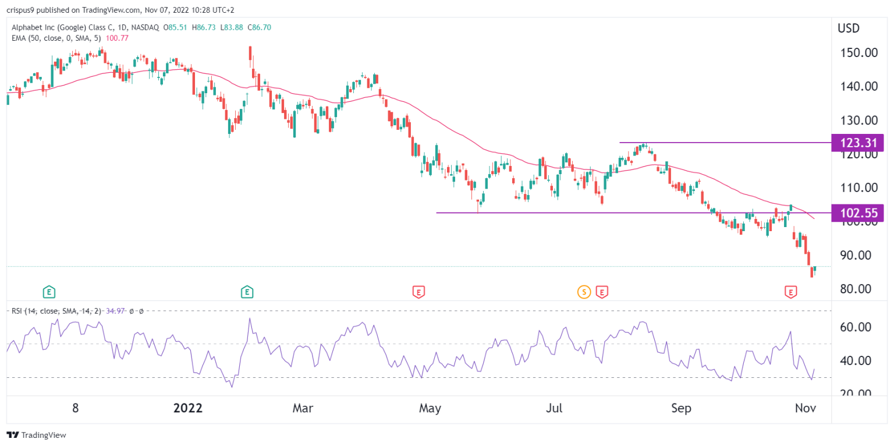
Task: Click the Jul label on the time axis
Action: [555, 408]
